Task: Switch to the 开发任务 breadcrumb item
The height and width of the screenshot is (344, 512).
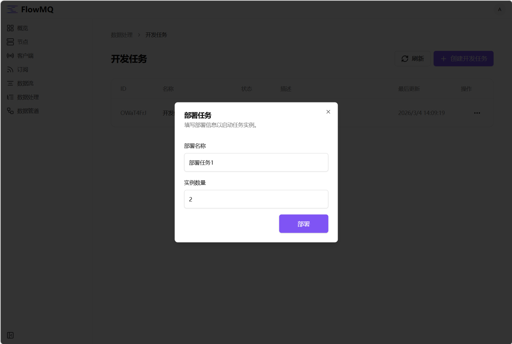Action: (x=156, y=35)
